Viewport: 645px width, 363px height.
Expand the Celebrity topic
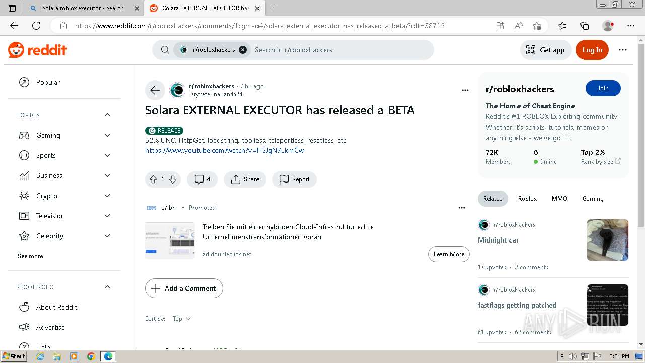click(107, 236)
